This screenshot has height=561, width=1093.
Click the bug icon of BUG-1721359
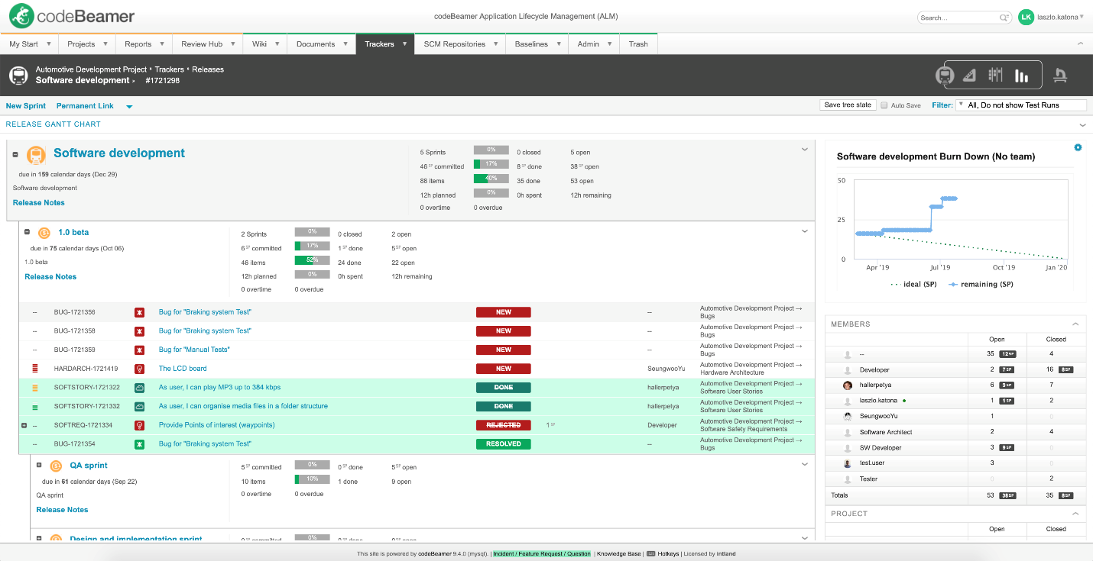click(x=140, y=350)
